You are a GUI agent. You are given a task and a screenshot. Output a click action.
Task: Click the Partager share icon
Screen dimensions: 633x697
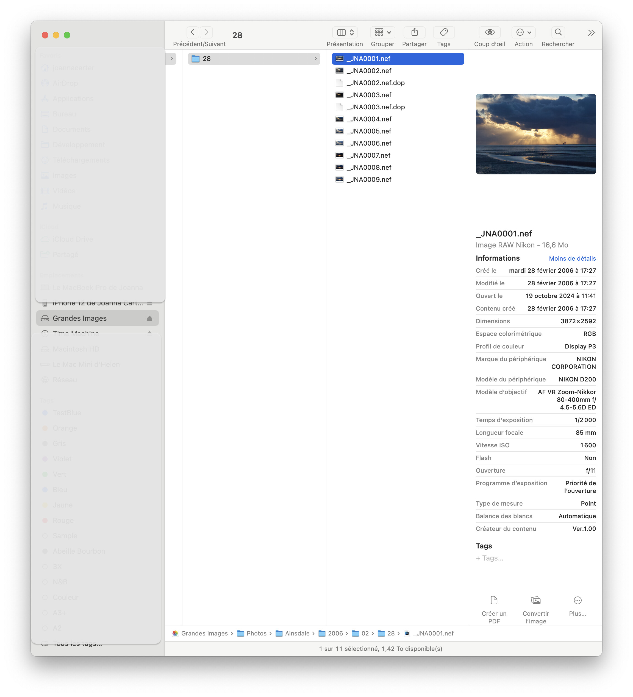[x=414, y=32]
